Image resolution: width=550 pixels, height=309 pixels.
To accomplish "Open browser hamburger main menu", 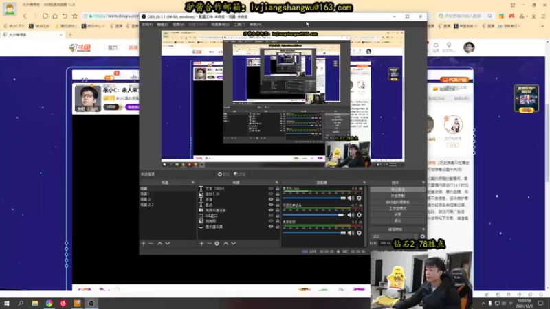I will [543, 16].
